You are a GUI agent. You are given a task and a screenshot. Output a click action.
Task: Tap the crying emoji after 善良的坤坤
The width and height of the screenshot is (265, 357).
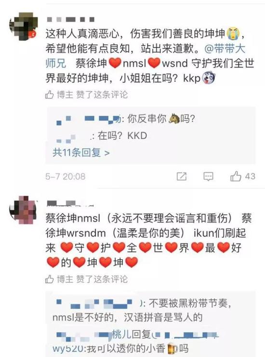tap(233, 34)
